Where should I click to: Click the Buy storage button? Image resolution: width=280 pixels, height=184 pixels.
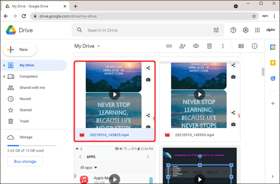click(25, 161)
